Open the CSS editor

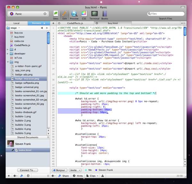pyautogui.click(x=84, y=15)
